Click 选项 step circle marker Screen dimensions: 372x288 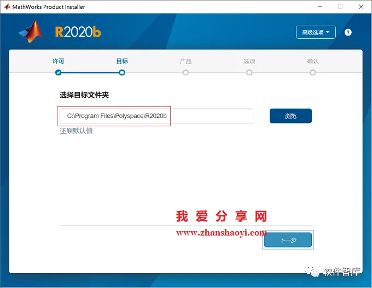(x=249, y=73)
